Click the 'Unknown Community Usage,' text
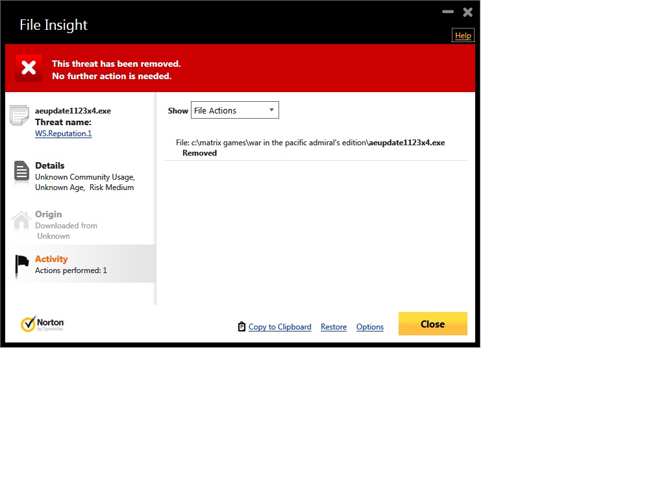The width and height of the screenshot is (668, 504). coord(85,177)
